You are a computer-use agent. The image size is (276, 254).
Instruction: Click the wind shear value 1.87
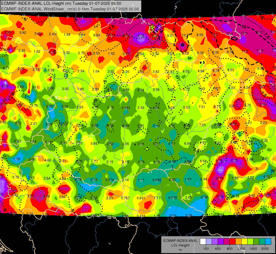[188, 179]
